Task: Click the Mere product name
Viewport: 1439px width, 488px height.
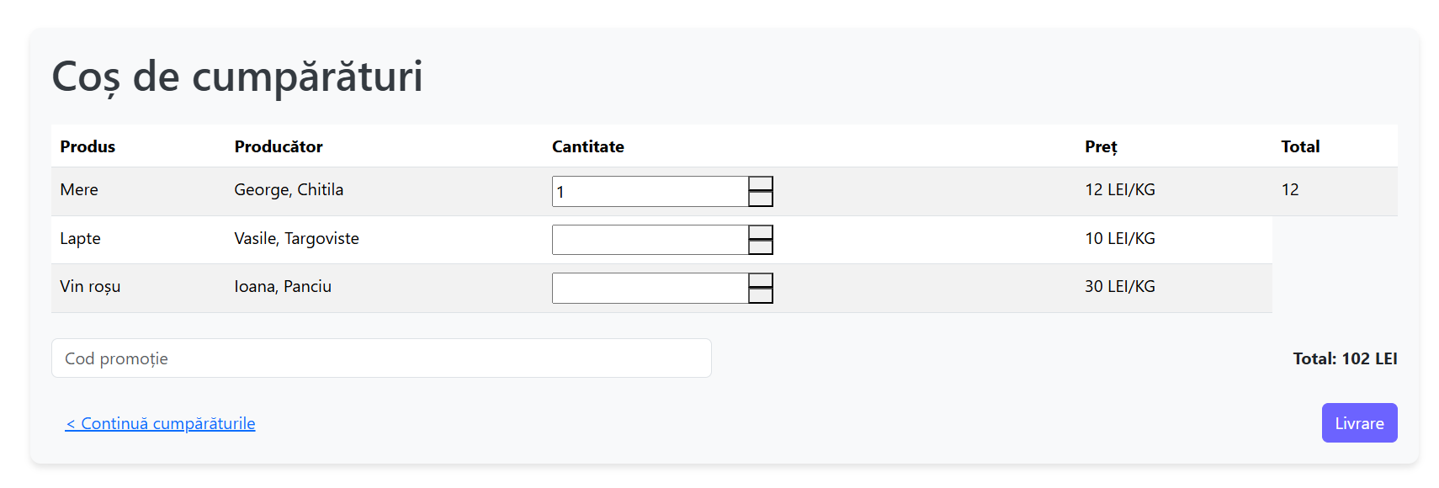Action: (79, 189)
